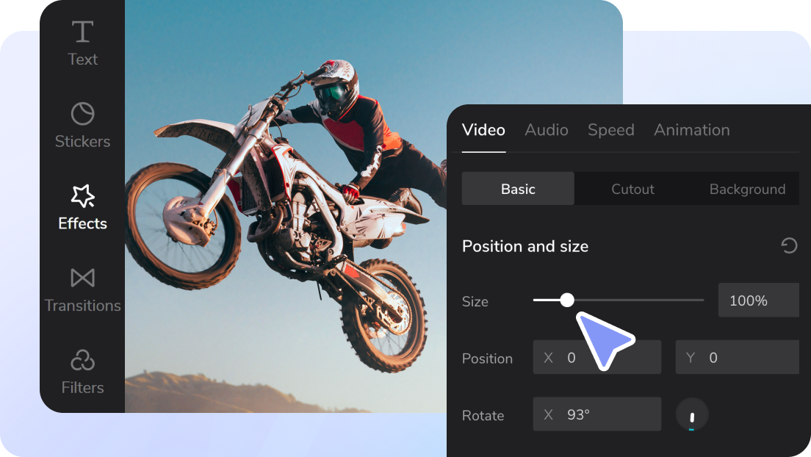Switch to the Animation tab

691,130
